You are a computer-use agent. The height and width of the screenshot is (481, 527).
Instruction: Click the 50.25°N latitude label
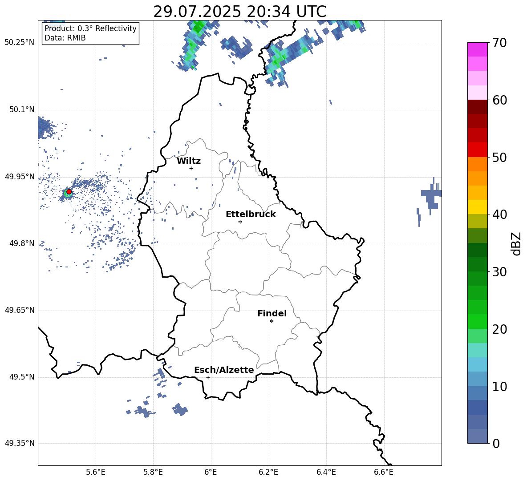click(x=20, y=43)
